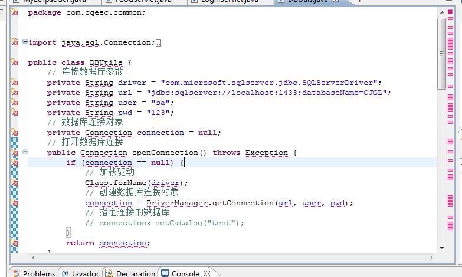Click error marker on String url line
Viewport: 462px width, 277px height.
tap(14, 92)
